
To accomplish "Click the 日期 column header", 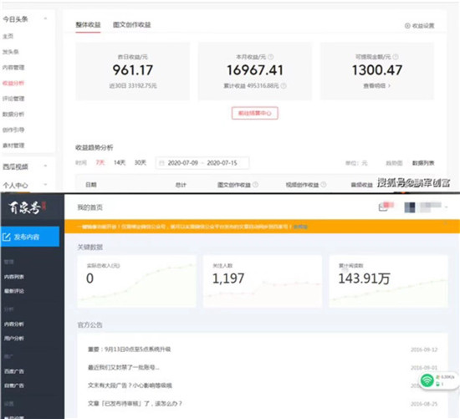I will click(x=91, y=185).
